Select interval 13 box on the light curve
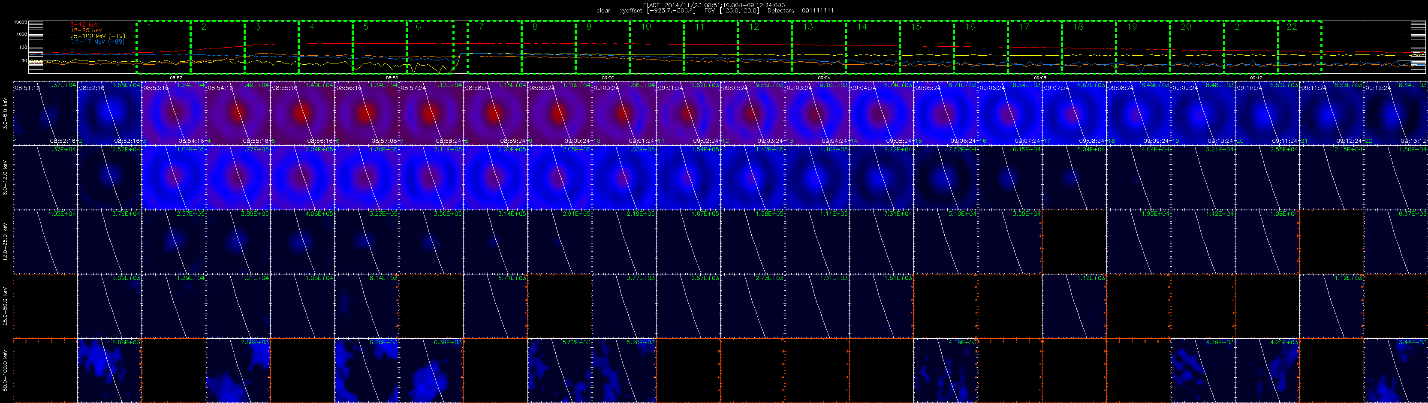Viewport: 1428px width, 403px height. click(818, 47)
